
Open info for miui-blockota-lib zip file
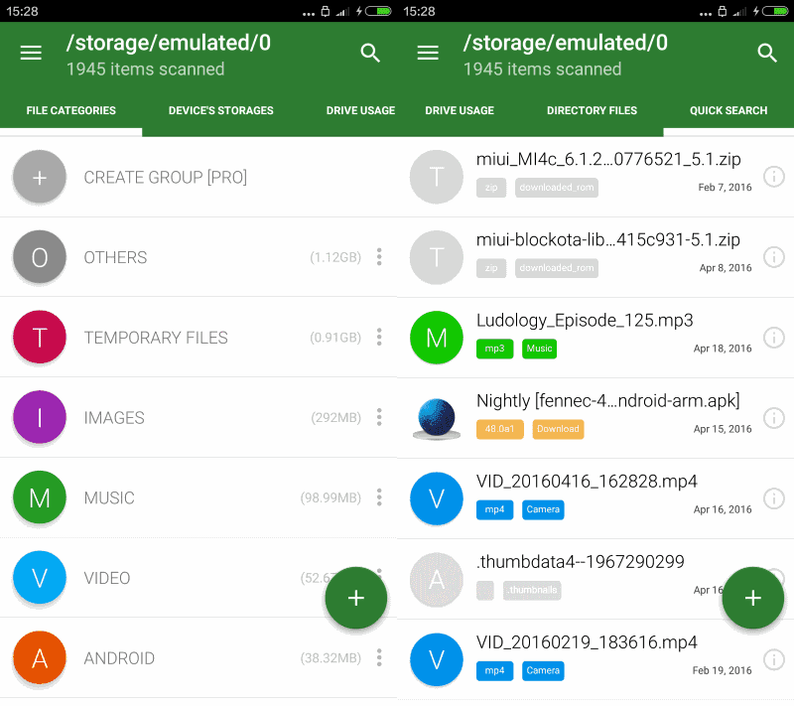[x=774, y=257]
